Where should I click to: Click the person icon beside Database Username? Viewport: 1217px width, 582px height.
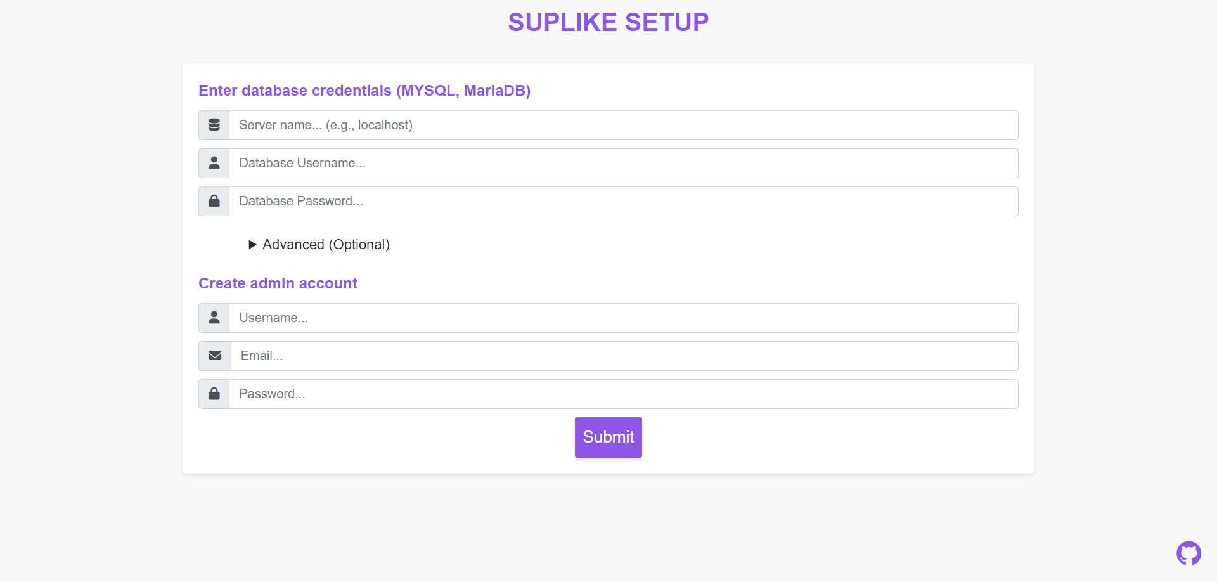pos(214,163)
